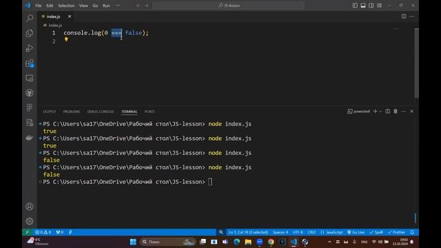Viewport: 441px width, 248px height.
Task: Open the Docker whale icon view
Action: tap(29, 138)
